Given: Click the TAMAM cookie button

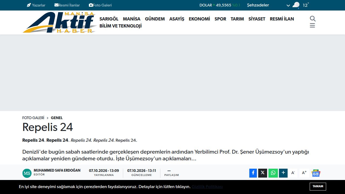Looking at the screenshot, I should pyautogui.click(x=318, y=186).
